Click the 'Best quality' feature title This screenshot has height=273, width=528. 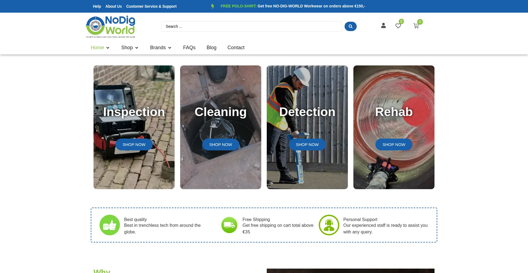(135, 219)
